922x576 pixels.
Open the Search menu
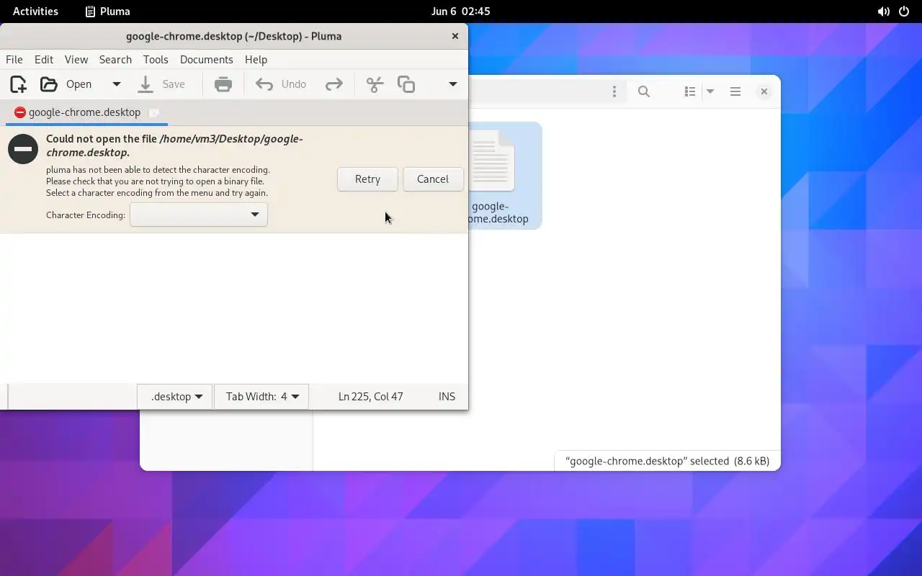115,60
